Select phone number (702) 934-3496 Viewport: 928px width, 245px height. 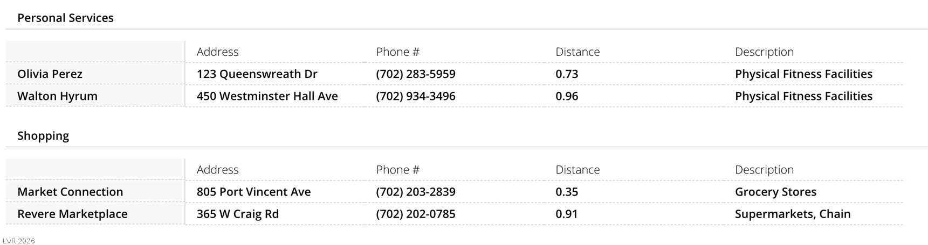tap(415, 96)
